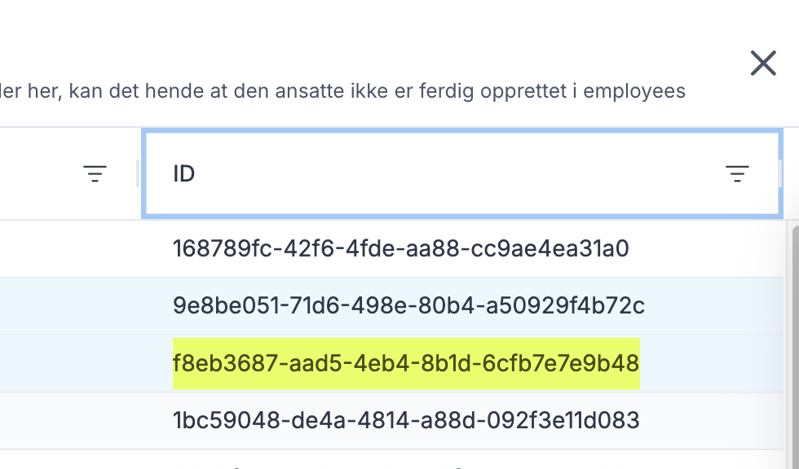This screenshot has height=469, width=799.
Task: Select the ID cell starting with 168789fc
Action: [x=401, y=248]
